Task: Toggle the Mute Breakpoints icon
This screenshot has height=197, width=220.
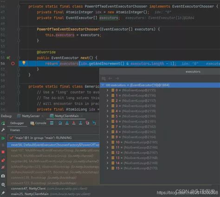Action: tap(3, 167)
